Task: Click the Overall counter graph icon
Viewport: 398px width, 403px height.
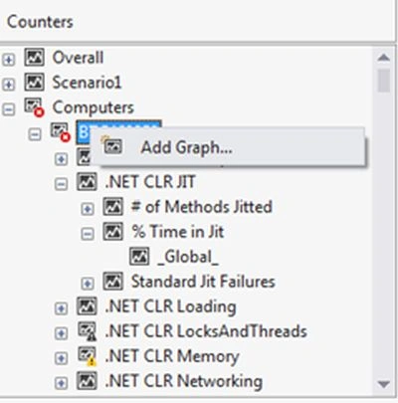Action: pos(34,58)
